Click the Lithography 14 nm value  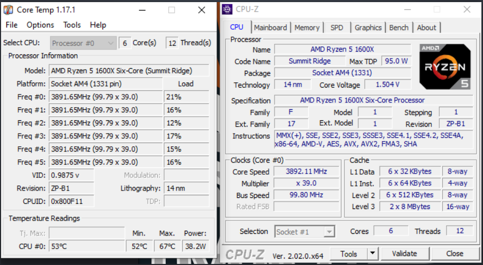[186, 188]
